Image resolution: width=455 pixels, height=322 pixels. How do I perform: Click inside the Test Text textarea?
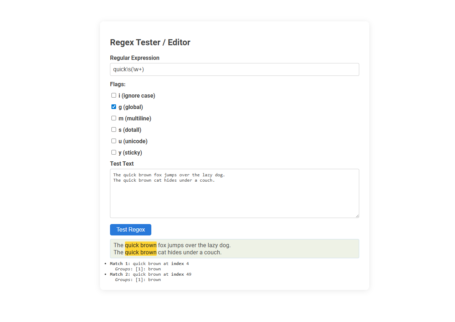click(234, 193)
